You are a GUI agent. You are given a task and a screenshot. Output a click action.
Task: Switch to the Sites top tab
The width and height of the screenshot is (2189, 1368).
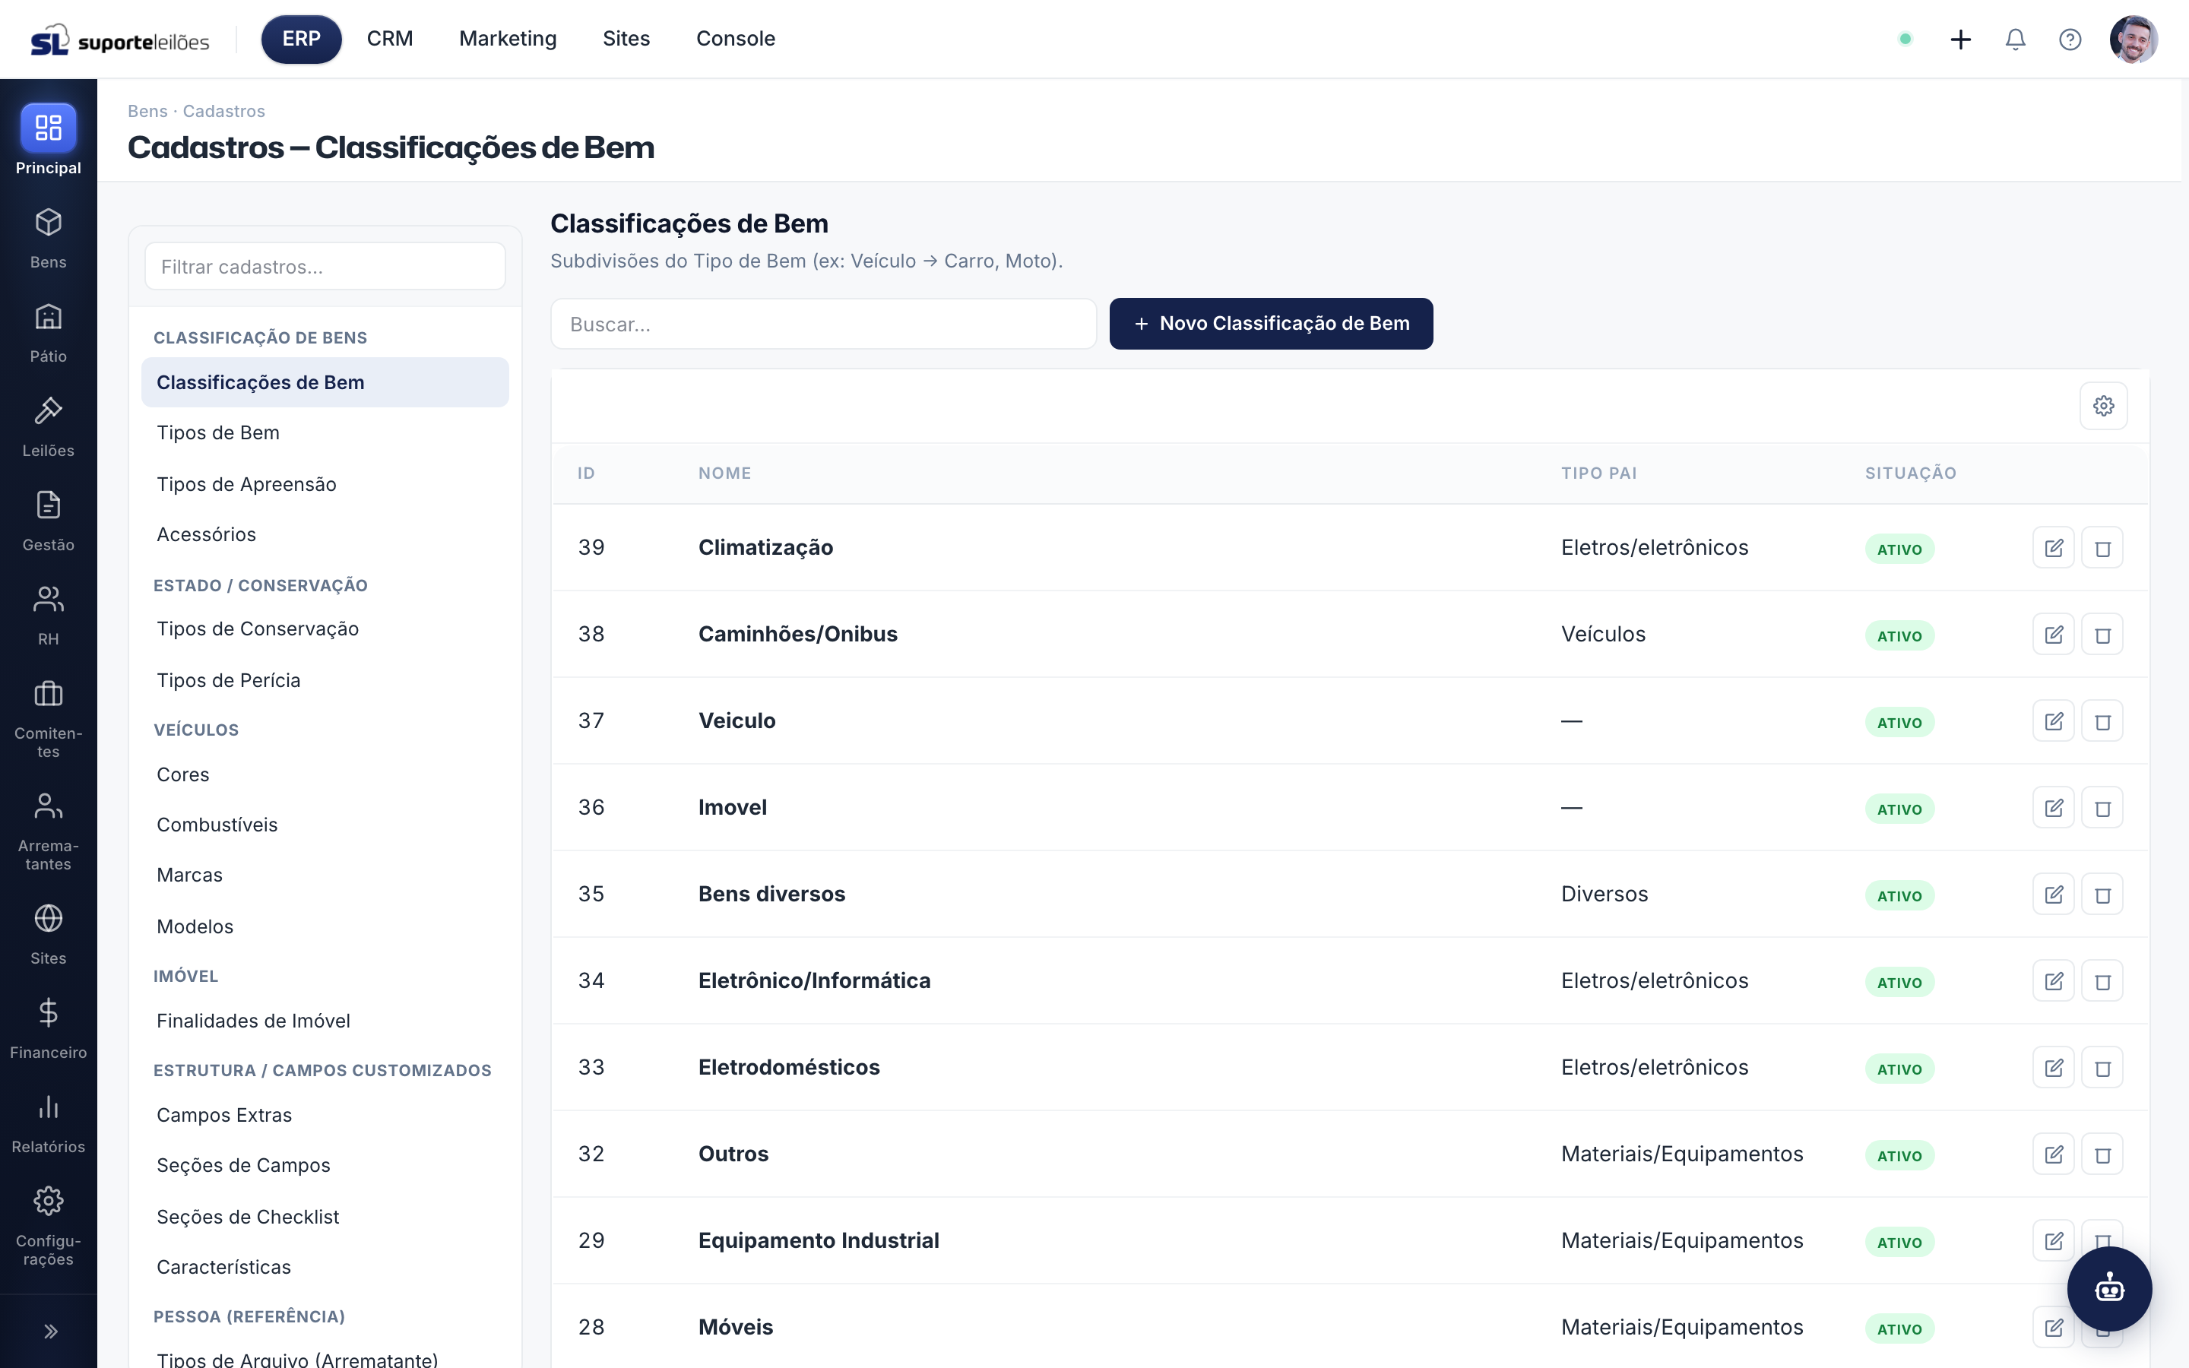[626, 39]
